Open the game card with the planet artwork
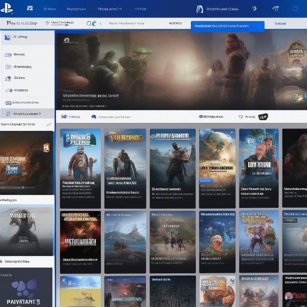 click(217, 168)
